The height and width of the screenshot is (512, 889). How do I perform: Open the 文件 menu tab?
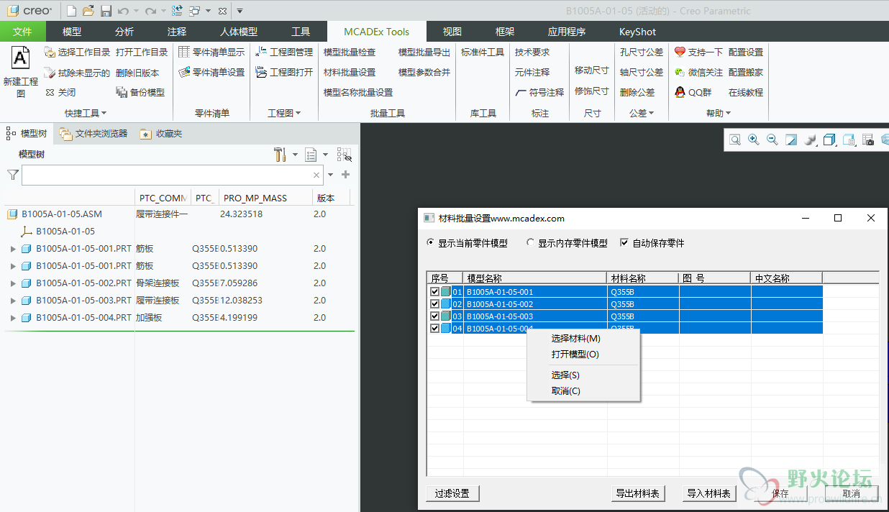23,32
